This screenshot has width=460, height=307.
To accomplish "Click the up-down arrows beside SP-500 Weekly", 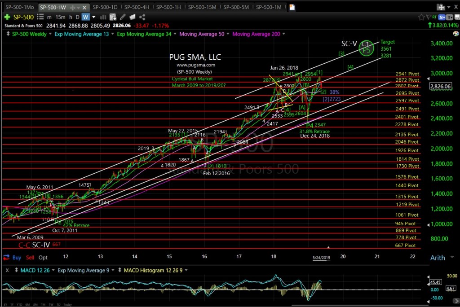I will tap(8, 34).
